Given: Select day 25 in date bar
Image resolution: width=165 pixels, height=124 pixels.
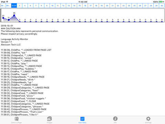Looking at the screenshot, I should (134, 6).
